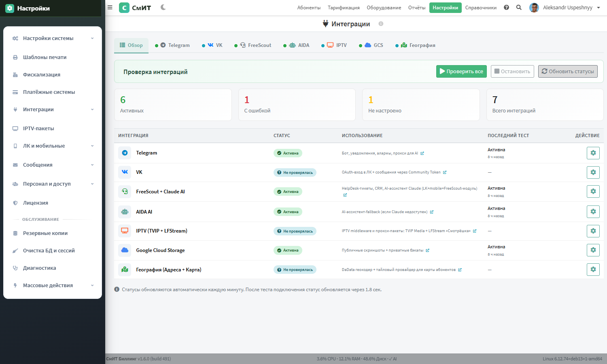Open Лицензия in sidebar
Viewport: 607px width, 364px height.
53,203
